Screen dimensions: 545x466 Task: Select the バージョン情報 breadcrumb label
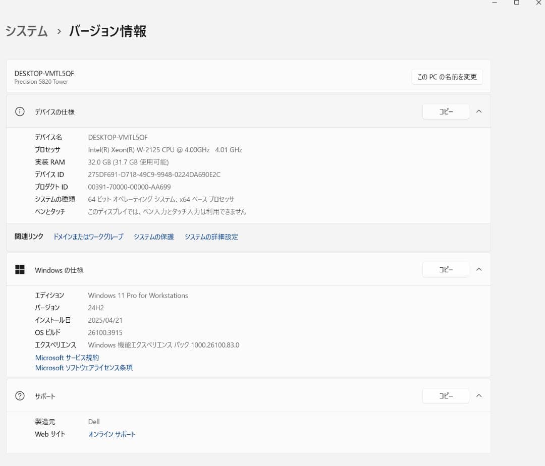[107, 31]
